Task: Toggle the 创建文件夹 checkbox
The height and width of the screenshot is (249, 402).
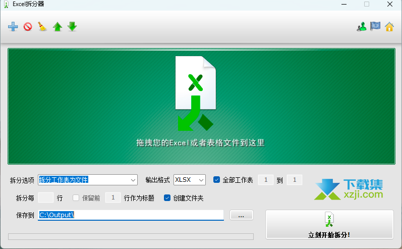Action: [x=167, y=197]
